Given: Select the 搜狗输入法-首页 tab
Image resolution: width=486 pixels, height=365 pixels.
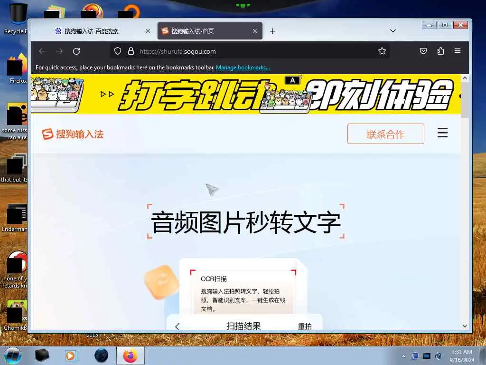Looking at the screenshot, I should [x=210, y=31].
